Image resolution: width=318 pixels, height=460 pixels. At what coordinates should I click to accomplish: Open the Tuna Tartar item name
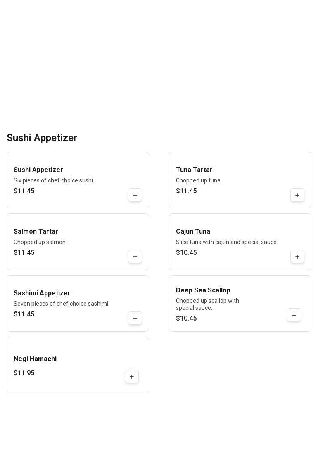[x=194, y=170]
